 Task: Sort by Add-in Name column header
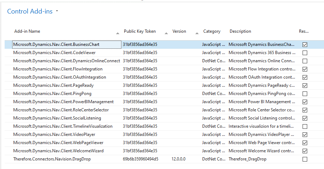pos(27,31)
